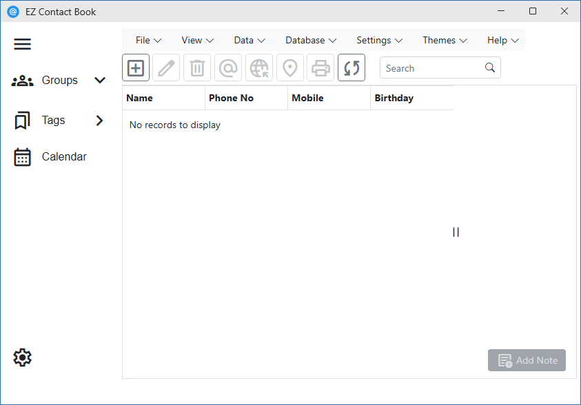
Task: Click the Open website globe icon
Action: [259, 68]
